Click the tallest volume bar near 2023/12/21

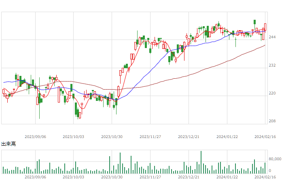click(x=201, y=162)
